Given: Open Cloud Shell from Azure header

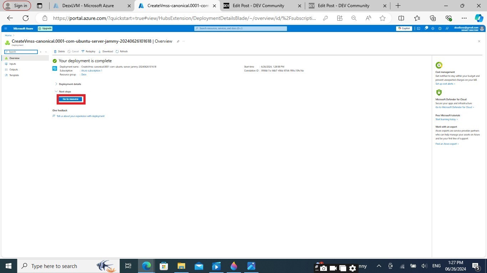Looking at the screenshot, I should tap(419, 28).
